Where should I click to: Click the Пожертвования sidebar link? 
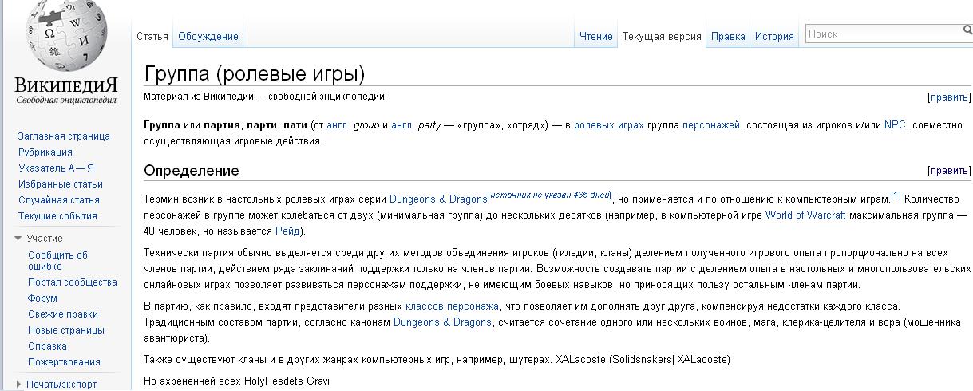click(64, 361)
